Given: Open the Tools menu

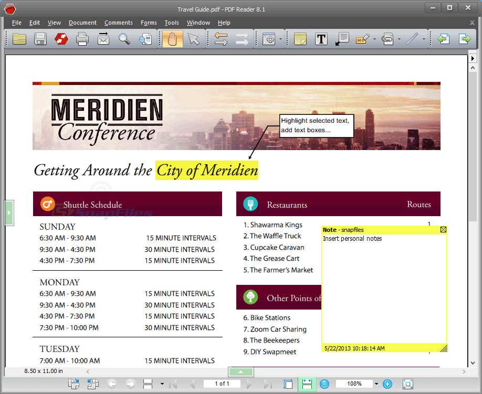Looking at the screenshot, I should pyautogui.click(x=172, y=23).
